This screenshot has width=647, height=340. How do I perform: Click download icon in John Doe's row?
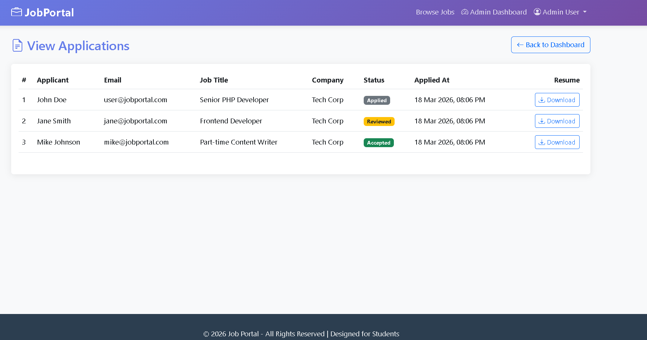pyautogui.click(x=542, y=100)
